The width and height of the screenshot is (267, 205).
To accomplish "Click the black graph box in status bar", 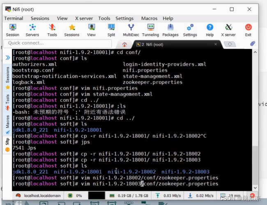I will pyautogui.click(x=97, y=195).
